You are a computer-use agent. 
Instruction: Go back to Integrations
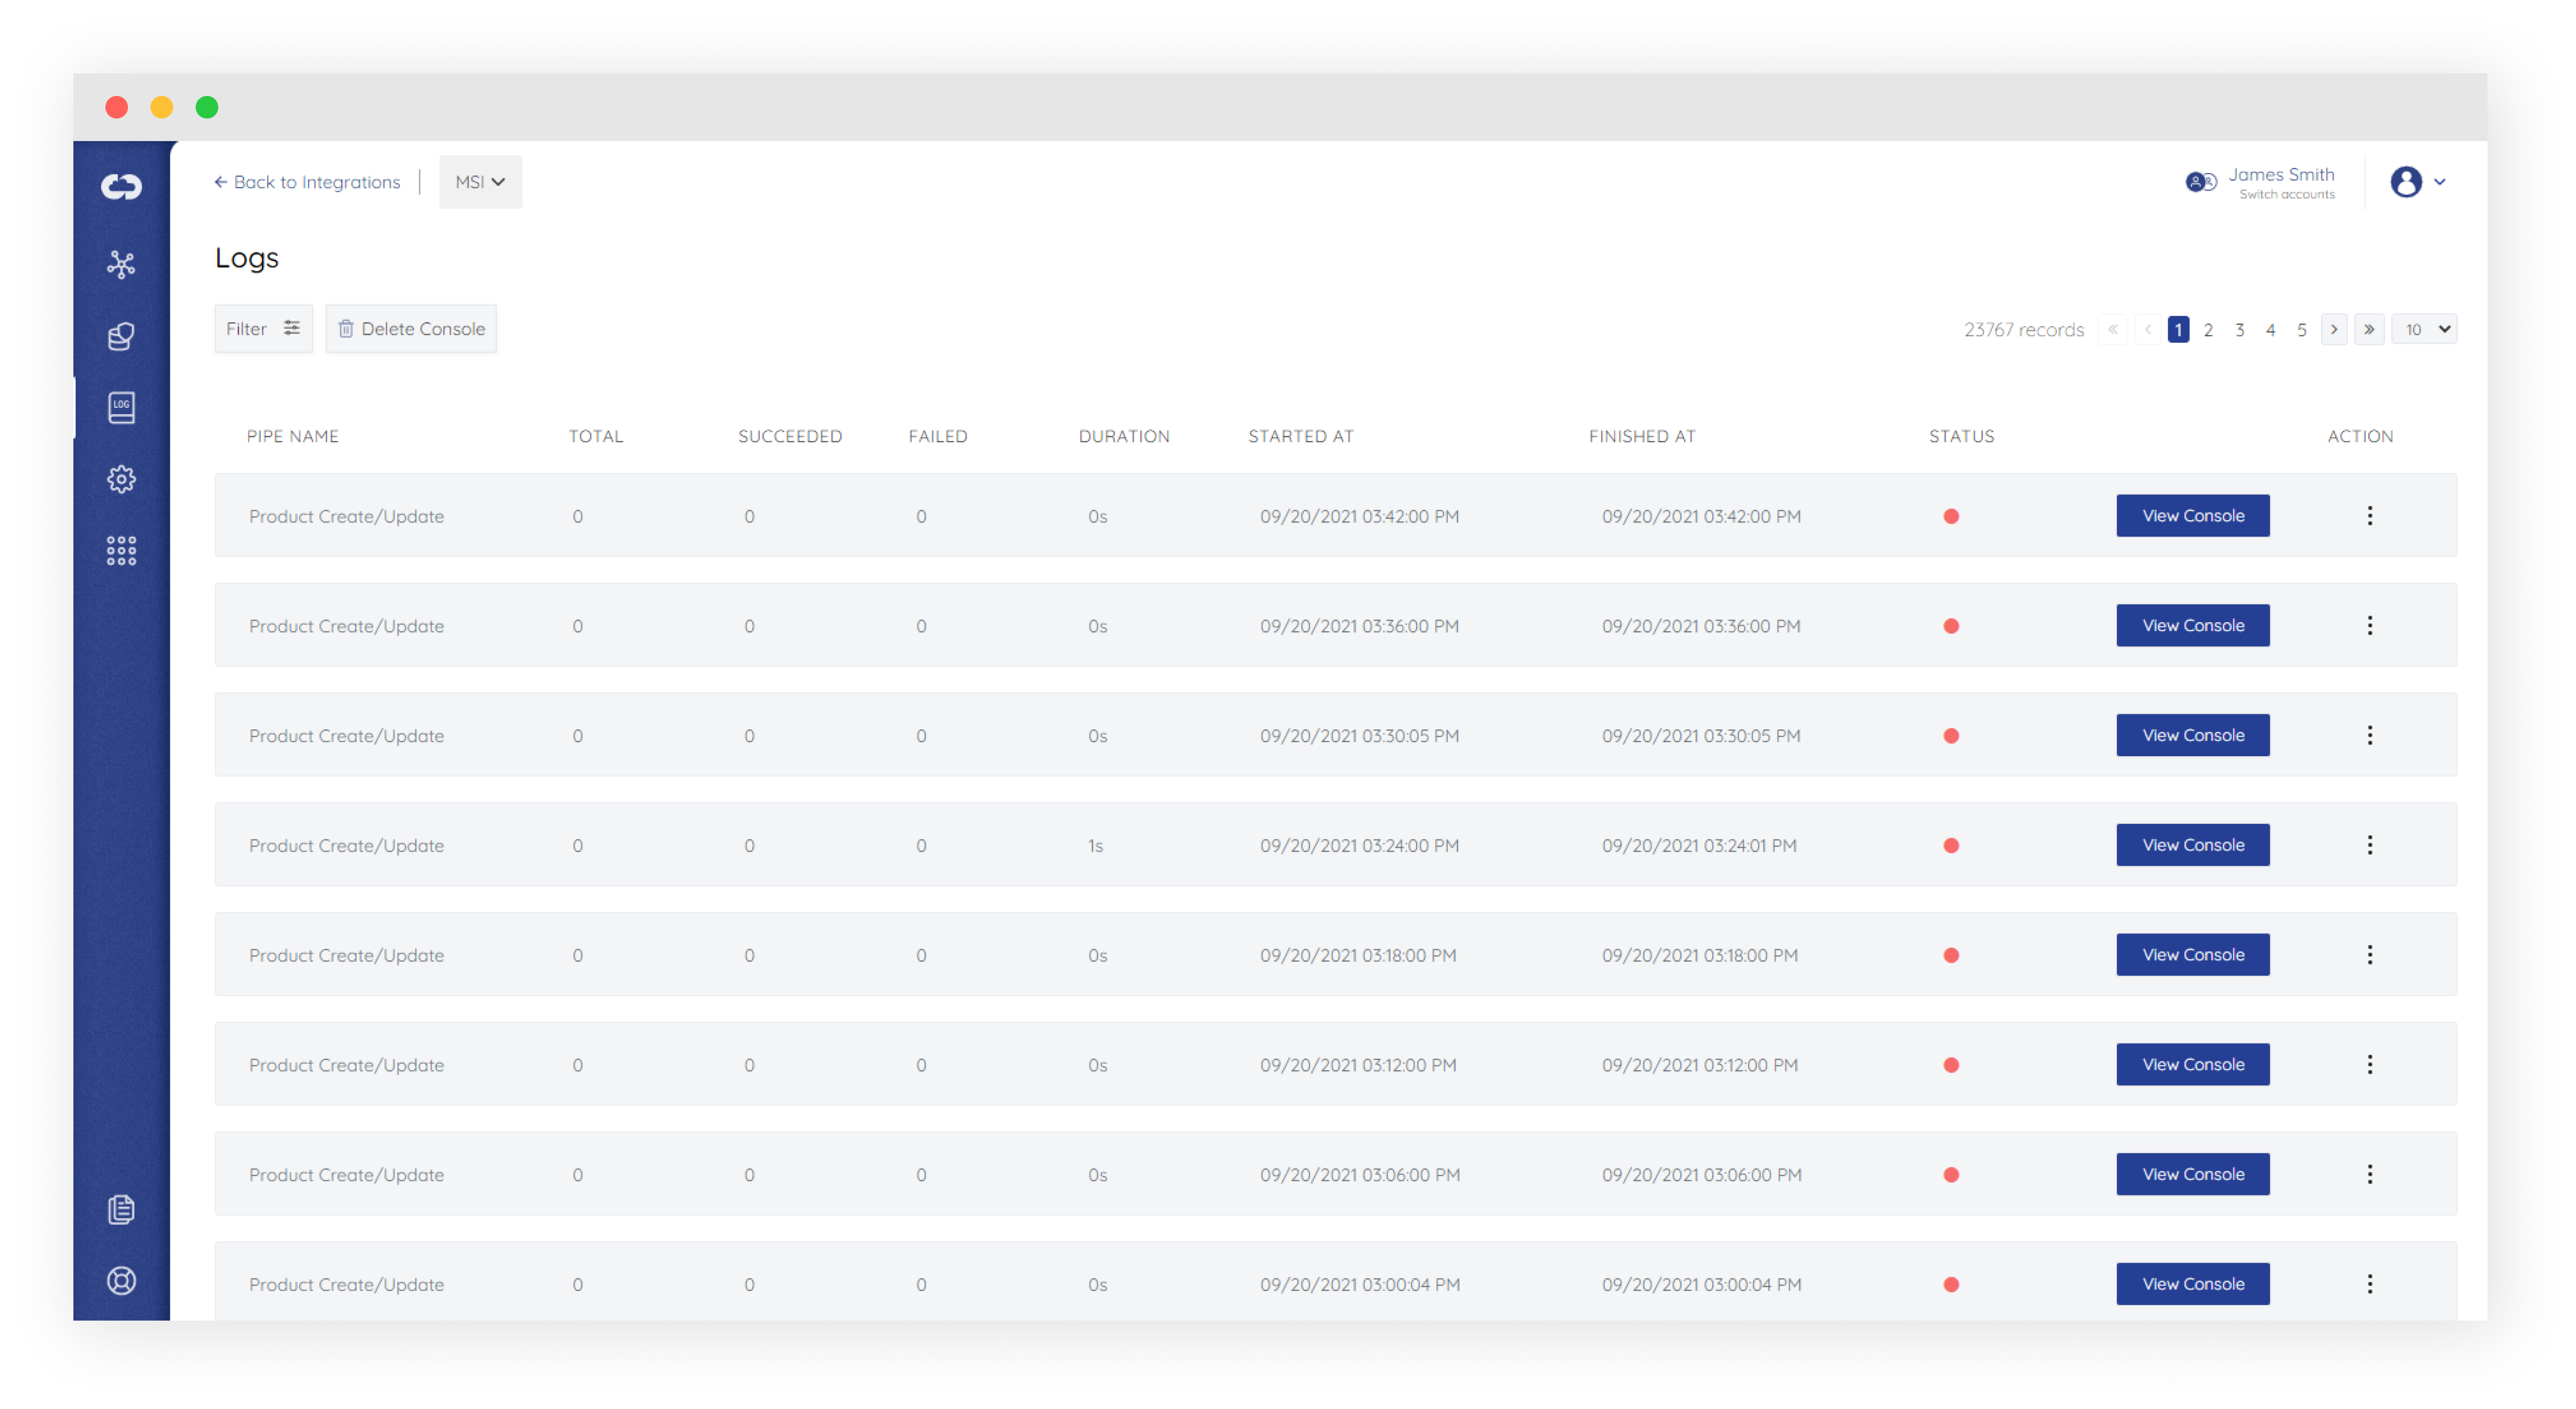pyautogui.click(x=307, y=182)
